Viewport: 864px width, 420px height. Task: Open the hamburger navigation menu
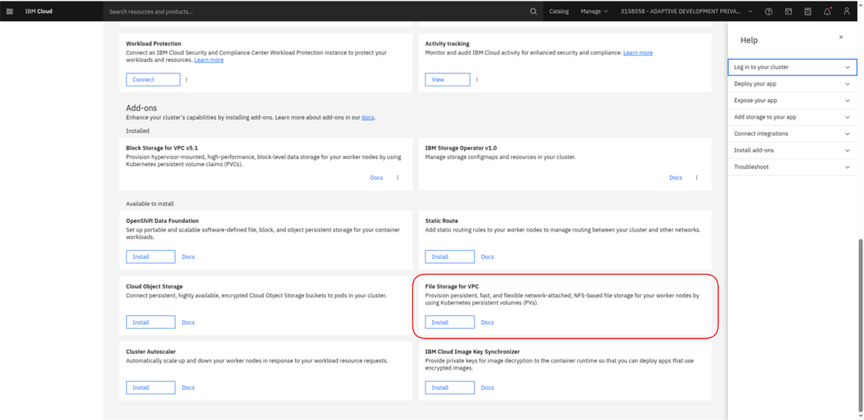pos(9,12)
